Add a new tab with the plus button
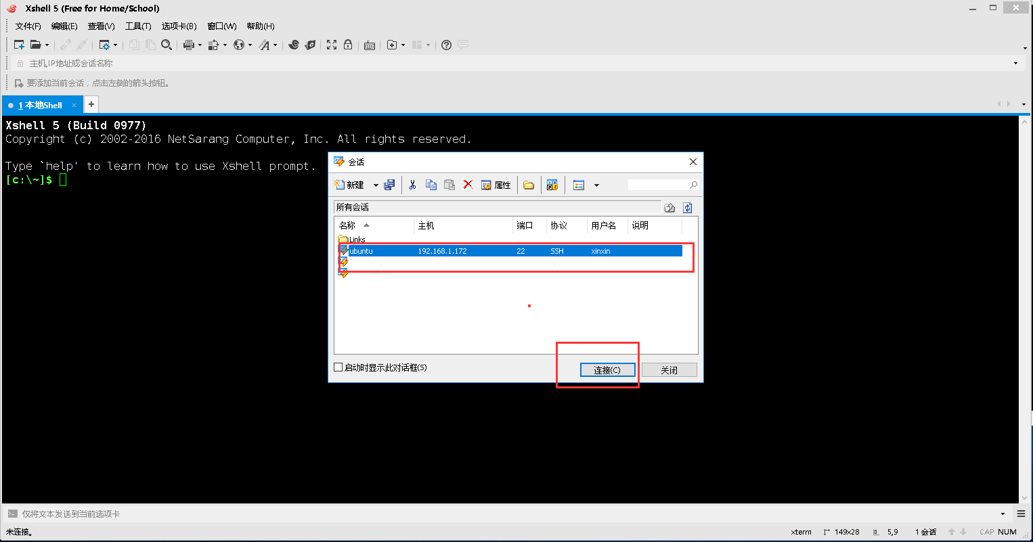The height and width of the screenshot is (542, 1033). (x=91, y=104)
